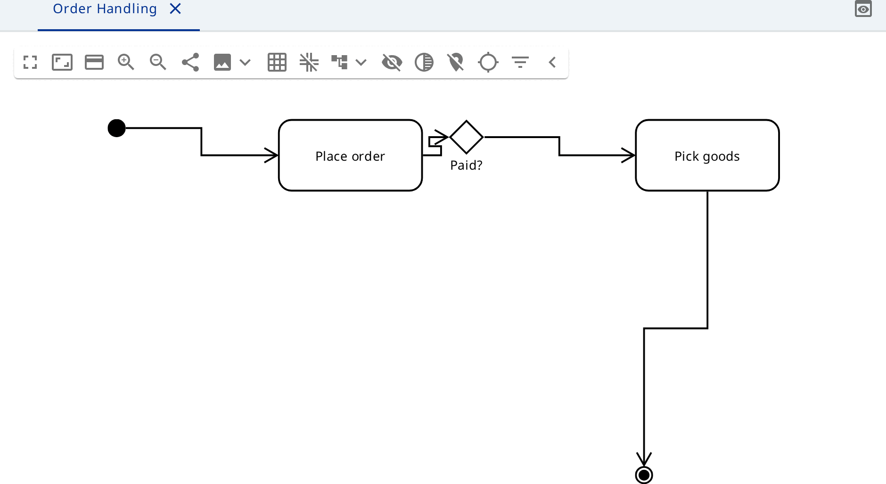This screenshot has height=484, width=886.
Task: Select the Paid? decision diamond
Action: [467, 137]
